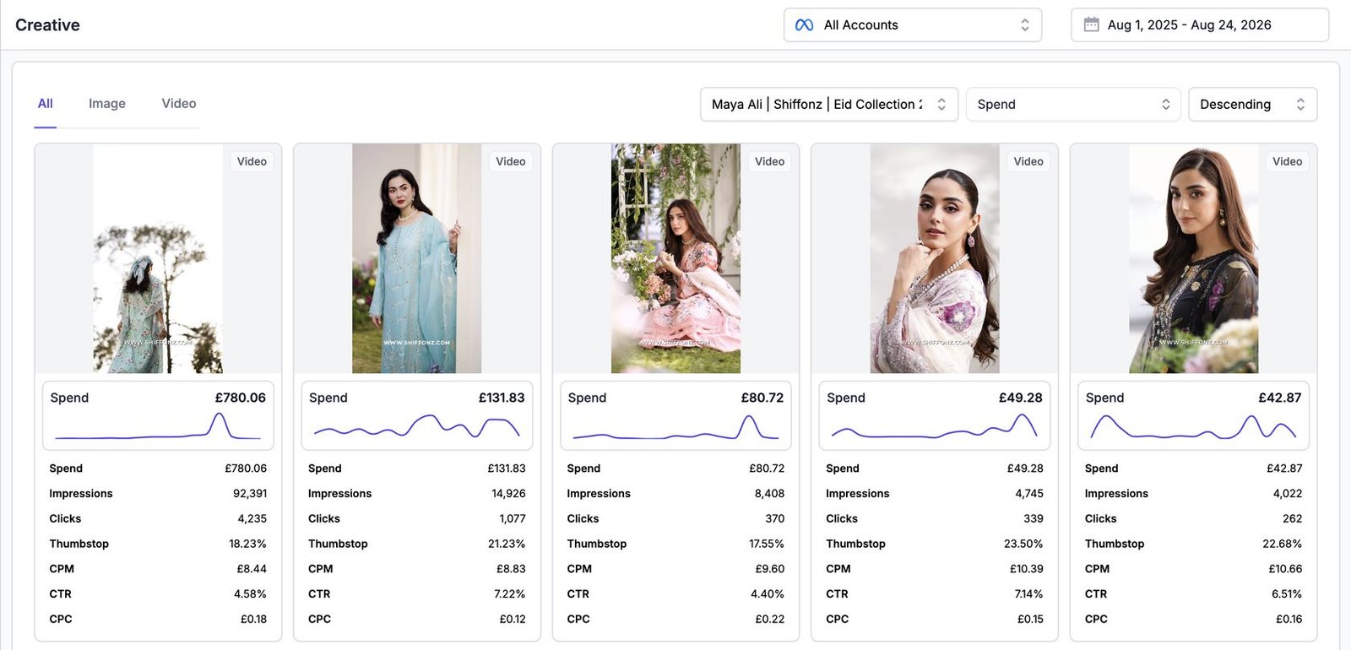The width and height of the screenshot is (1351, 650).
Task: Click the CPM value £8.83
Action: (x=511, y=569)
